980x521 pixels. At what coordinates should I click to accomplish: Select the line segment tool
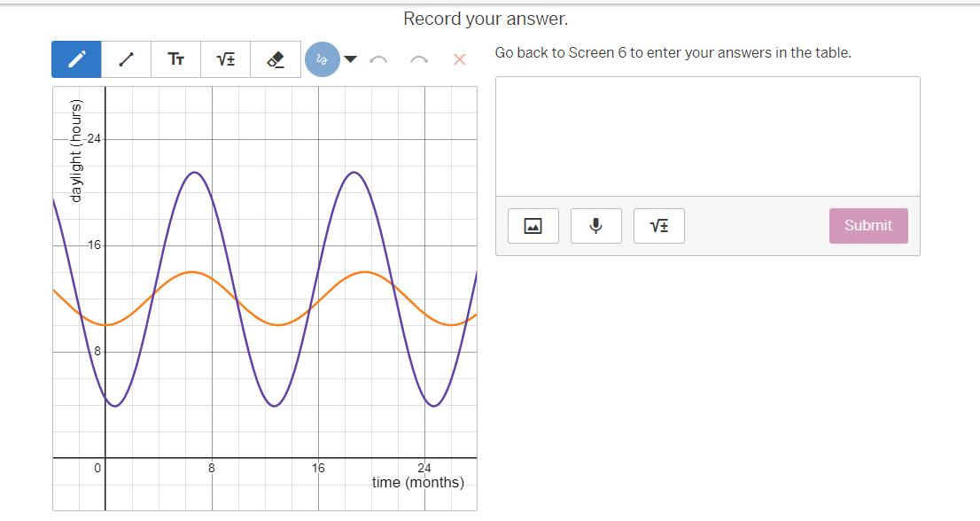pos(126,58)
